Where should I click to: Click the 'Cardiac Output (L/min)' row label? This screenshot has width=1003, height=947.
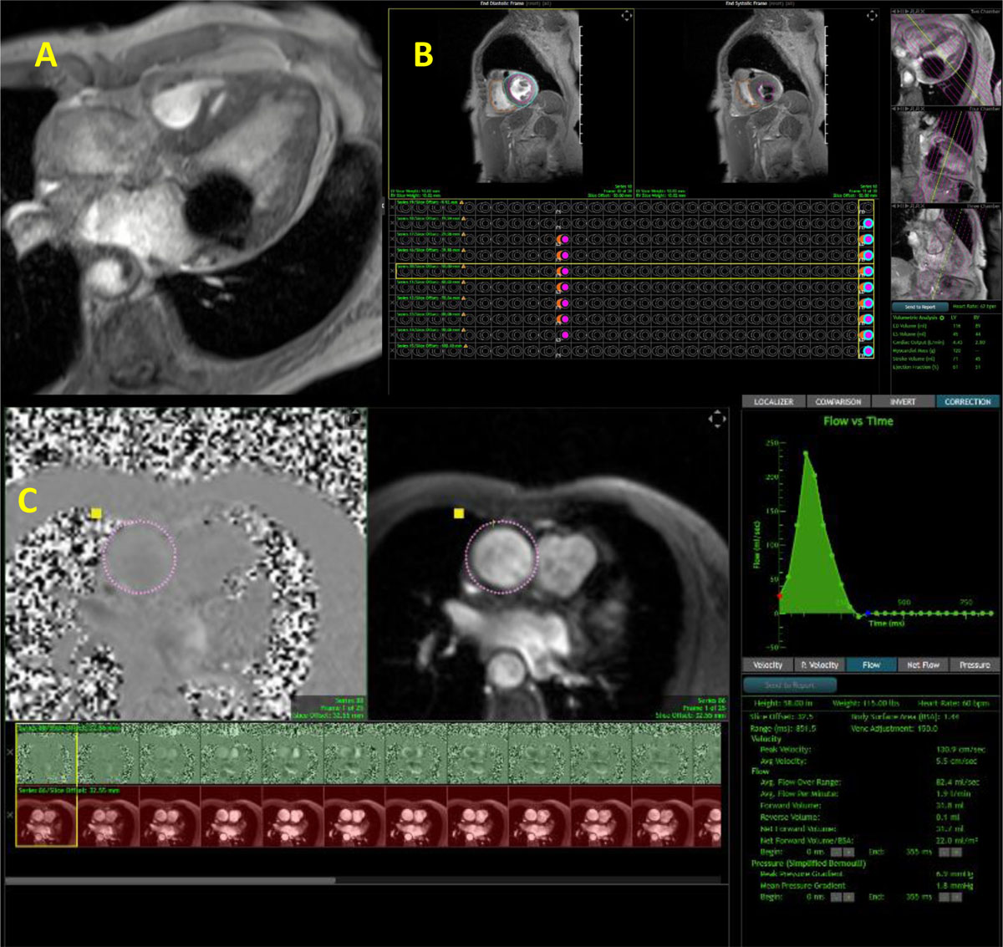pos(917,343)
